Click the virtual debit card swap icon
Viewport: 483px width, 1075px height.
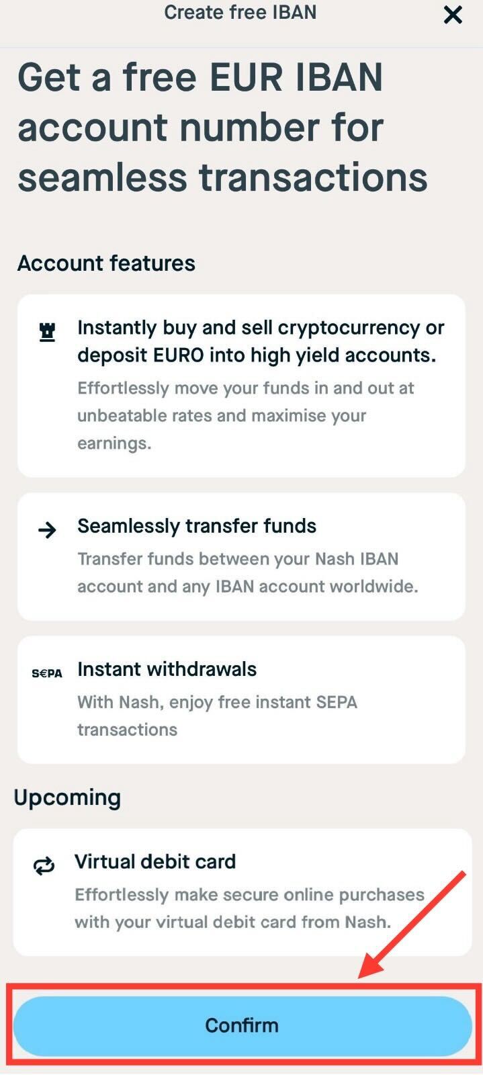coord(44,866)
